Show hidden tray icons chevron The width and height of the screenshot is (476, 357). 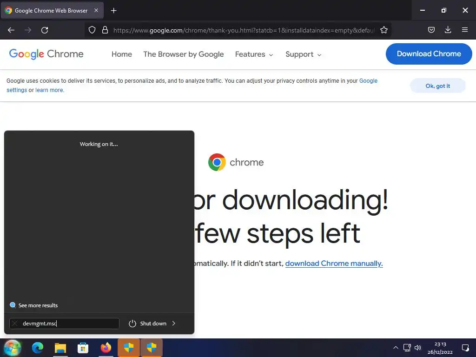[x=396, y=348]
